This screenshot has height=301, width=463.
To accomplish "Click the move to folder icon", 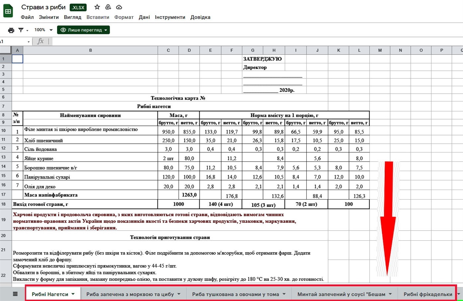I will (108, 7).
